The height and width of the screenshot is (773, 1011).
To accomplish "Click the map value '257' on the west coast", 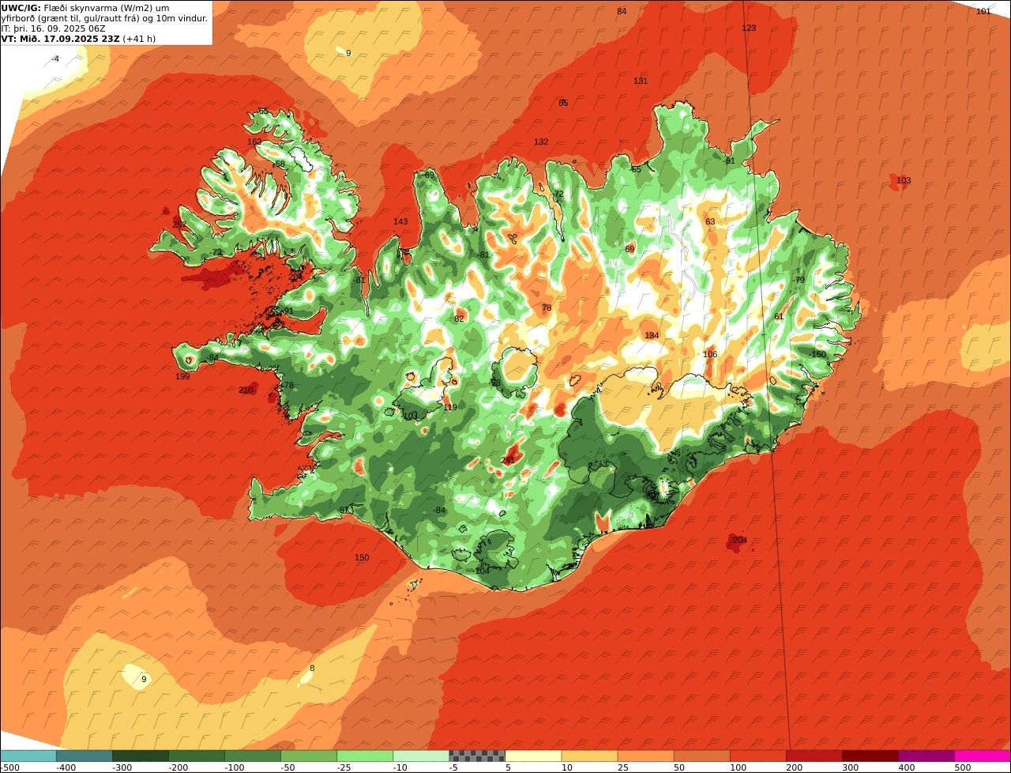I will pos(179,224).
